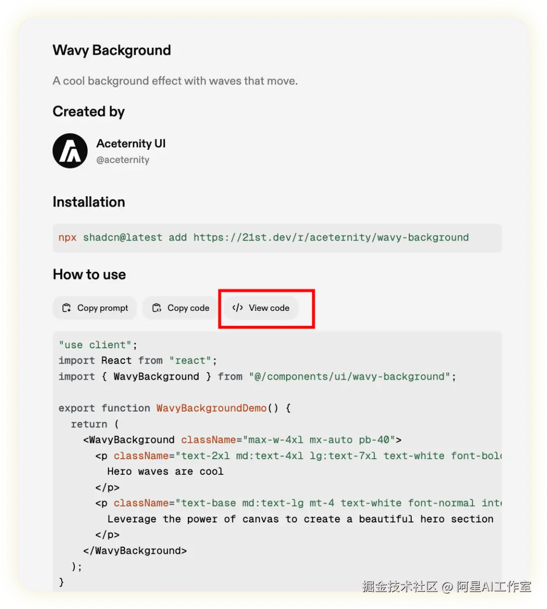Click the How to use heading

89,274
